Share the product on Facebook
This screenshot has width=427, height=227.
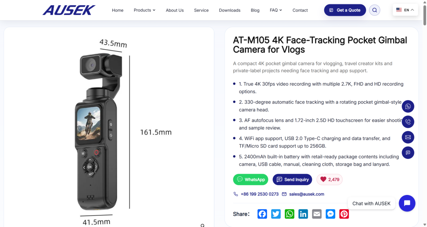point(262,214)
